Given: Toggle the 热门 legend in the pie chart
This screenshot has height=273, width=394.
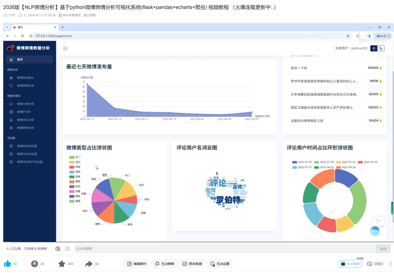Looking at the screenshot, I should (75, 158).
